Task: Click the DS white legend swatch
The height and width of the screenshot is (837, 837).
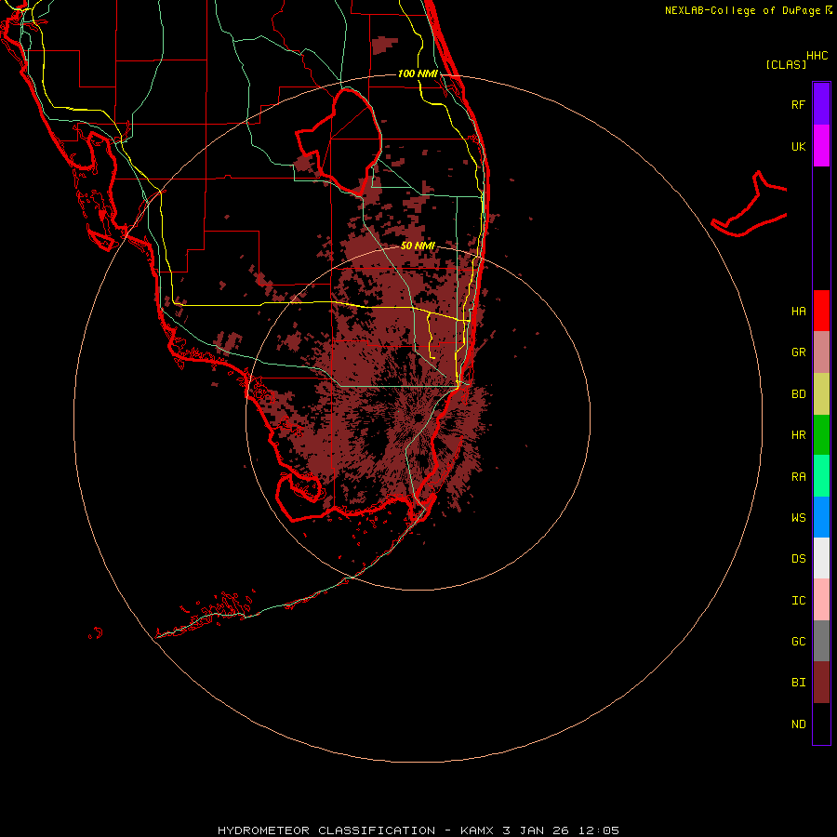Action: (x=821, y=558)
